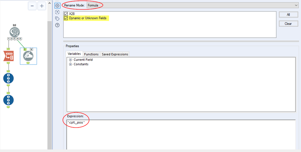Select the orange Cross Tab tool node

(x=8, y=56)
